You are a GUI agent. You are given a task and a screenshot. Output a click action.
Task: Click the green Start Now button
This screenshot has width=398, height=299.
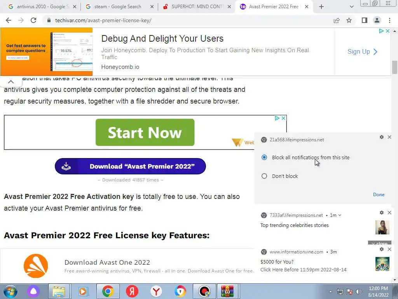pyautogui.click(x=145, y=132)
